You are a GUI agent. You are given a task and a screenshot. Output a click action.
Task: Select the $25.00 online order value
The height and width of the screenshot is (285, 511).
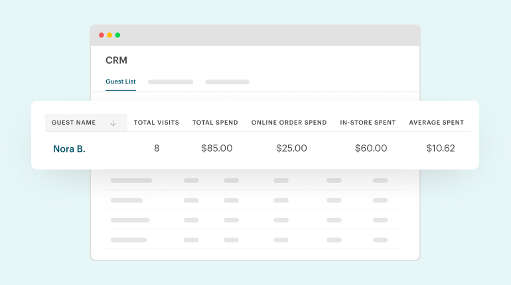pos(291,148)
